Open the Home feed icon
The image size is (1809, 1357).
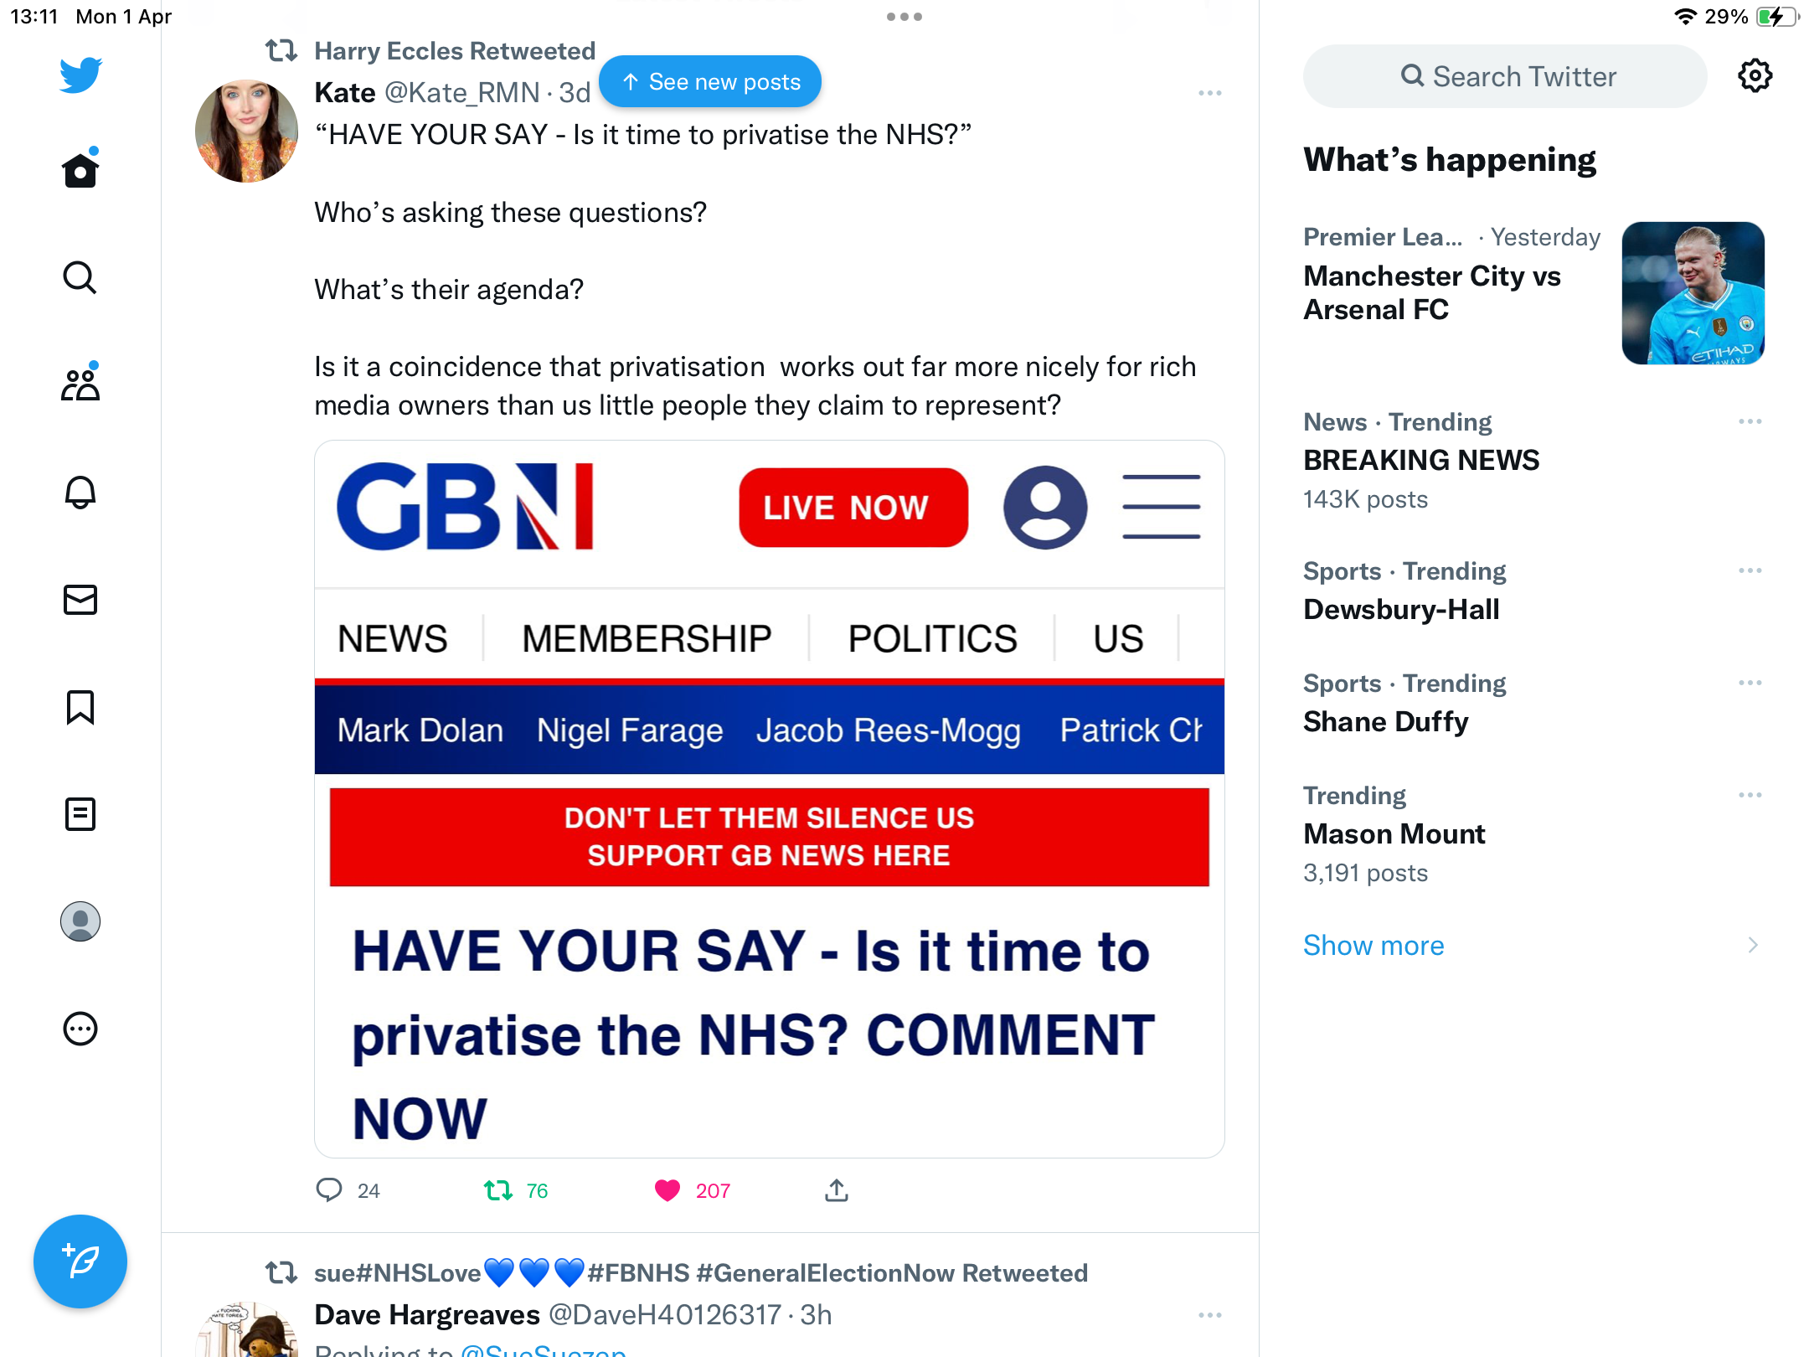[80, 170]
